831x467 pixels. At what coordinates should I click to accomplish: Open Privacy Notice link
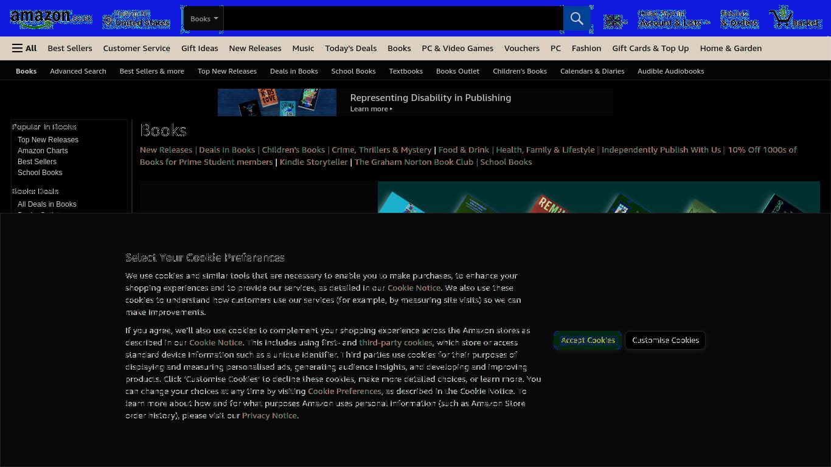coord(269,415)
